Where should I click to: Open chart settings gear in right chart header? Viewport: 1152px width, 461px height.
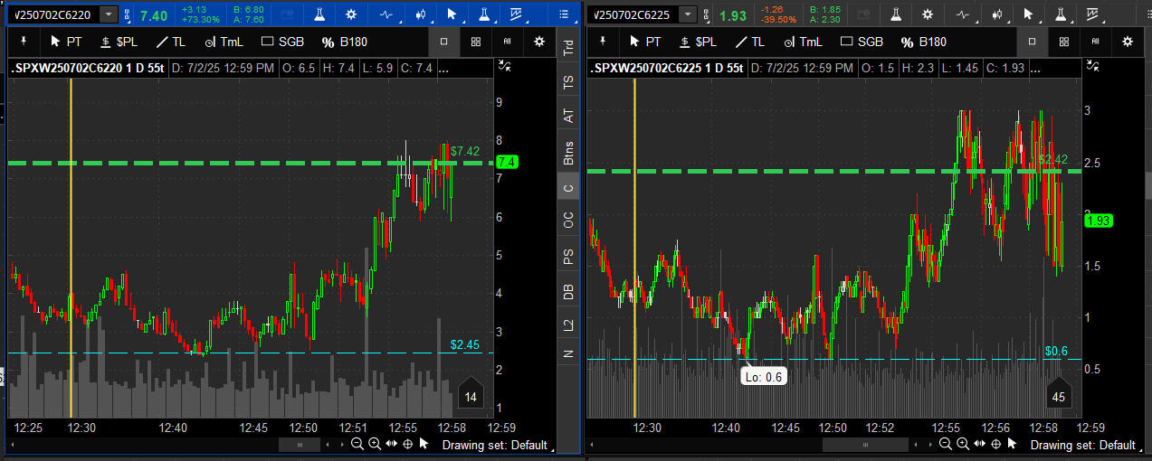[x=927, y=14]
